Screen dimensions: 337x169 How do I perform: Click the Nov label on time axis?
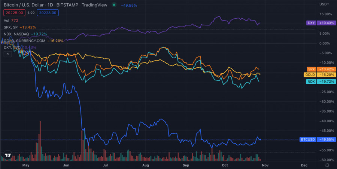pyautogui.click(x=265, y=165)
